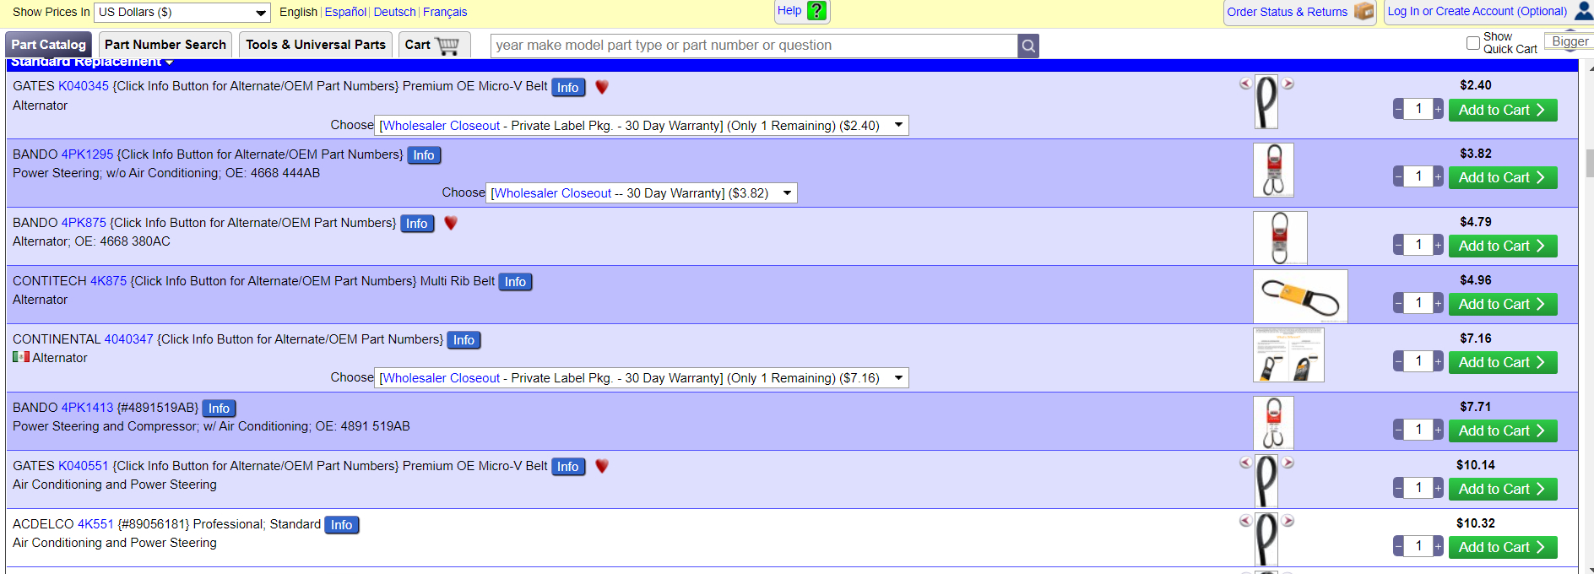Open part number link K040345
This screenshot has width=1594, height=574.
(x=84, y=86)
